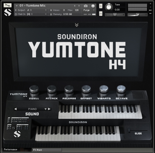Load previous instrument with left arrow
The image size is (155, 153).
click(x=75, y=6)
